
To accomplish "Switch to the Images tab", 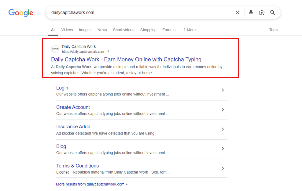I will pos(85,30).
